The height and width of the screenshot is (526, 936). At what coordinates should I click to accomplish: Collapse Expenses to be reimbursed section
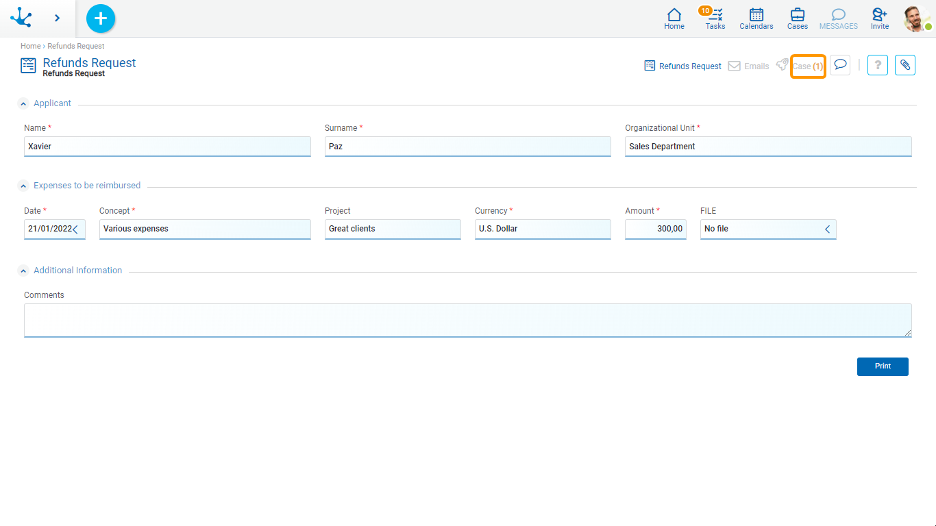click(24, 186)
